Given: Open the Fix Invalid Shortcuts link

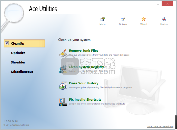Looking at the screenshot, I should point(85,99).
